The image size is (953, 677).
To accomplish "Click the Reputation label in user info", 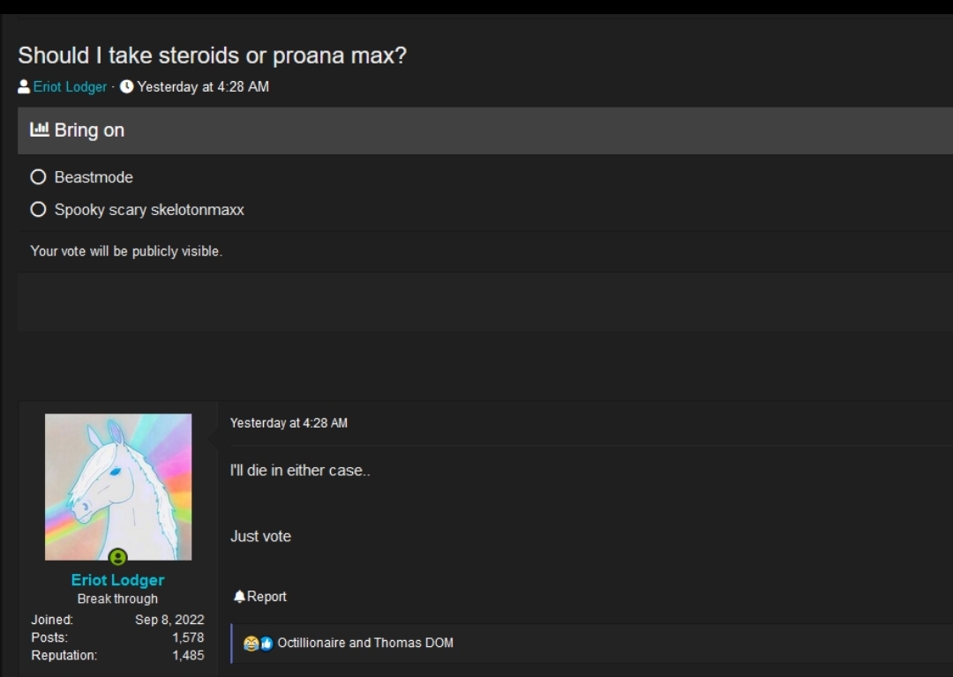I will [x=64, y=656].
